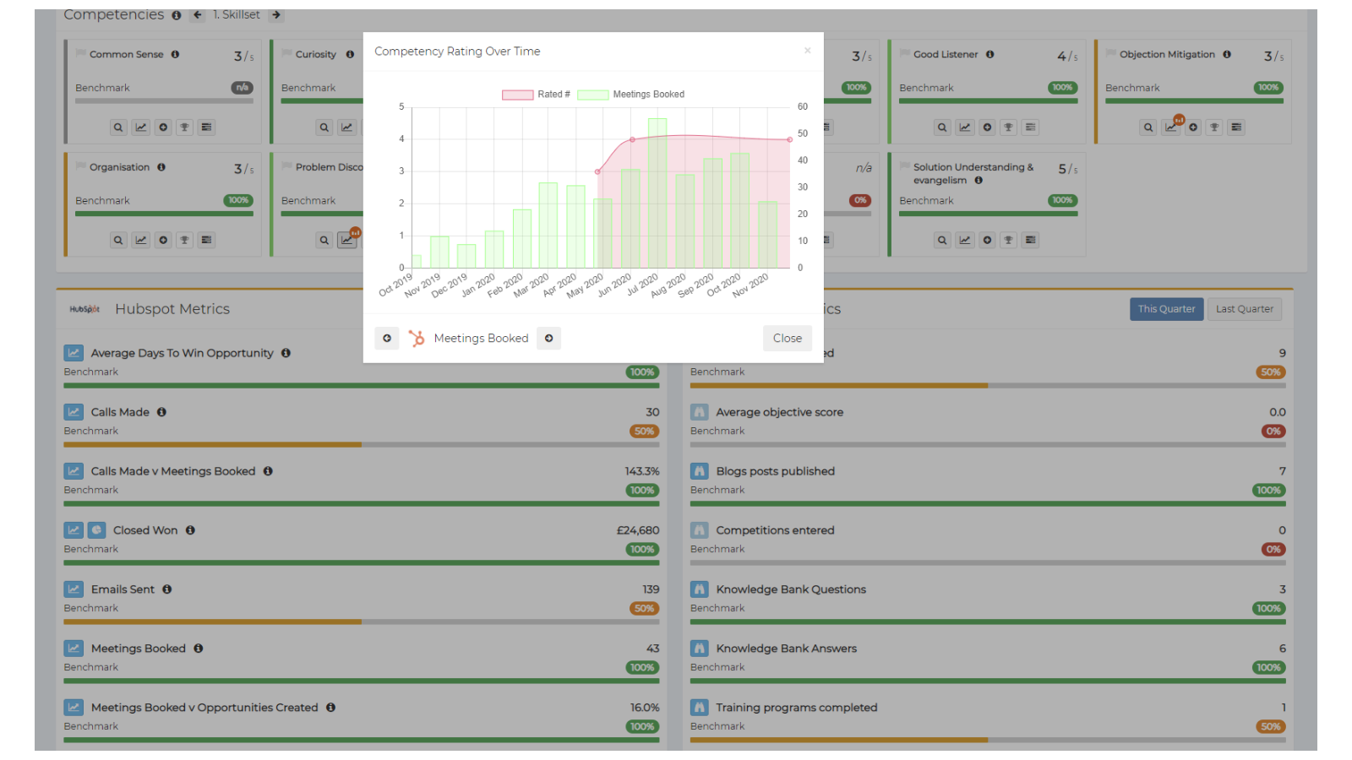Dismiss the dialog with the X icon
The height and width of the screenshot is (760, 1352).
pos(807,51)
